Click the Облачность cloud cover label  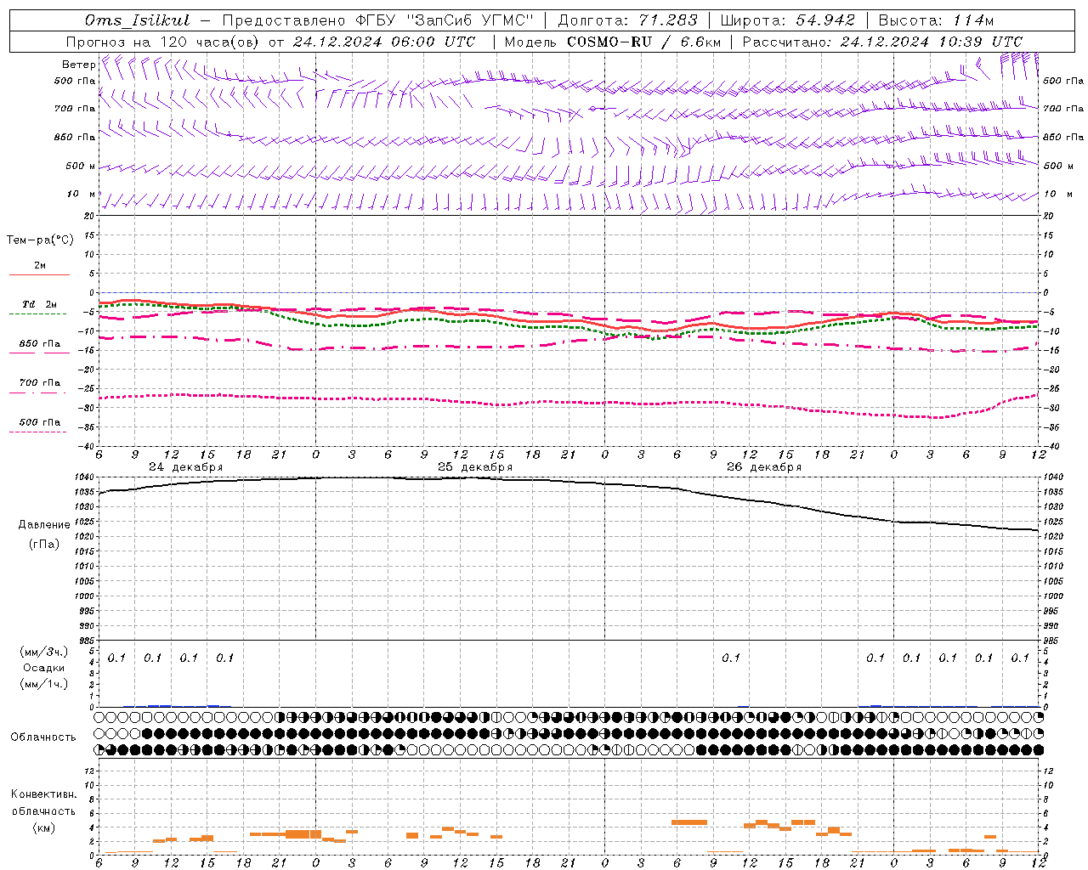click(x=43, y=737)
